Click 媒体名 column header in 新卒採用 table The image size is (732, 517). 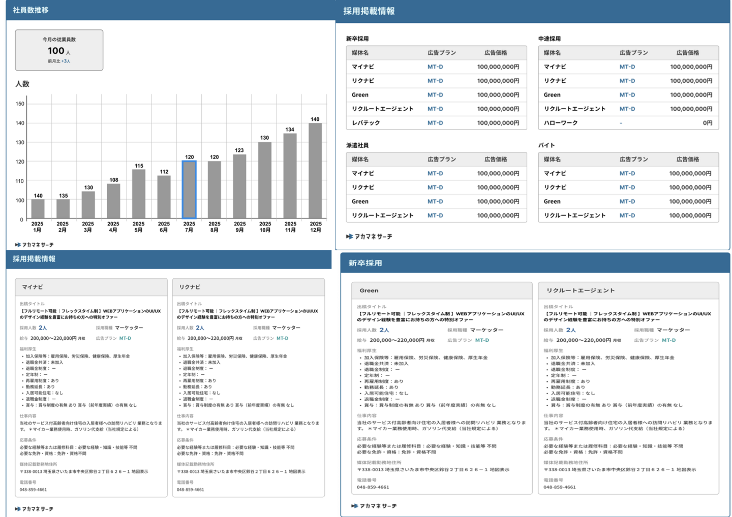pyautogui.click(x=360, y=53)
